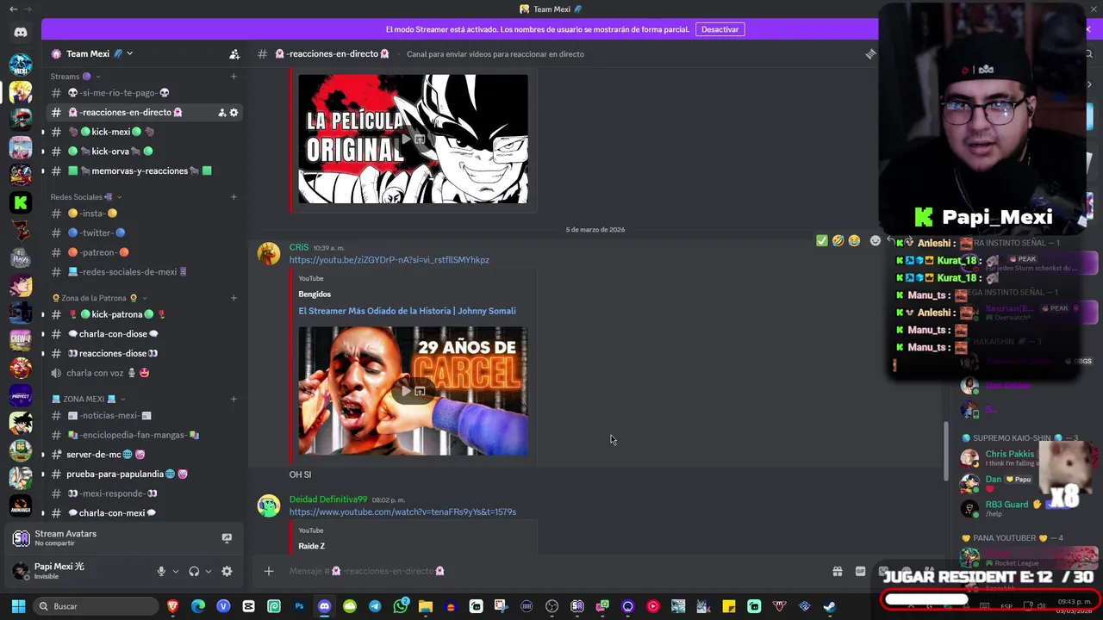This screenshot has width=1103, height=620.
Task: Open the server-de-mc channel
Action: tap(144, 455)
